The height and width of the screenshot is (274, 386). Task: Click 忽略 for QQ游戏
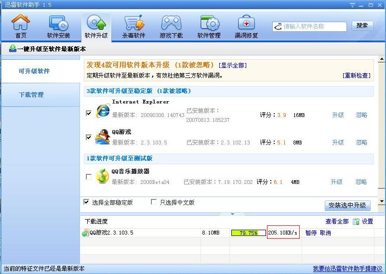coord(361,143)
